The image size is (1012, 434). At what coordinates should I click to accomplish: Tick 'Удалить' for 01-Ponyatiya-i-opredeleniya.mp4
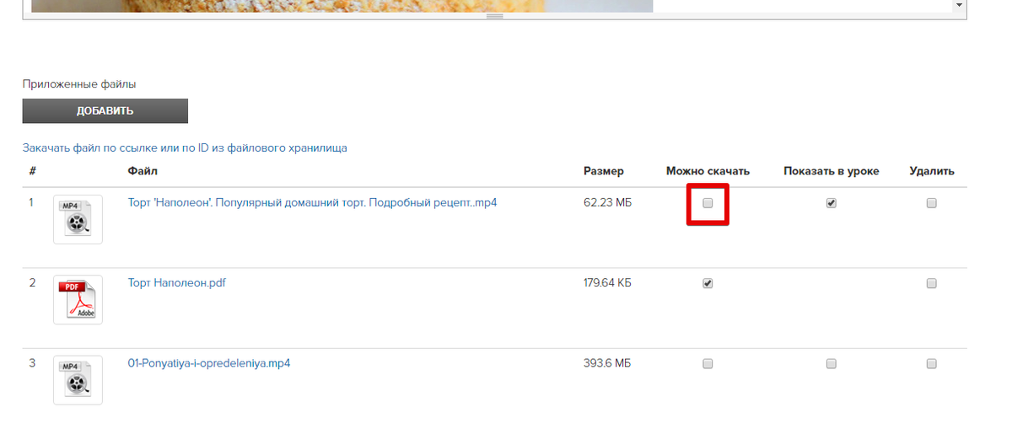931,363
